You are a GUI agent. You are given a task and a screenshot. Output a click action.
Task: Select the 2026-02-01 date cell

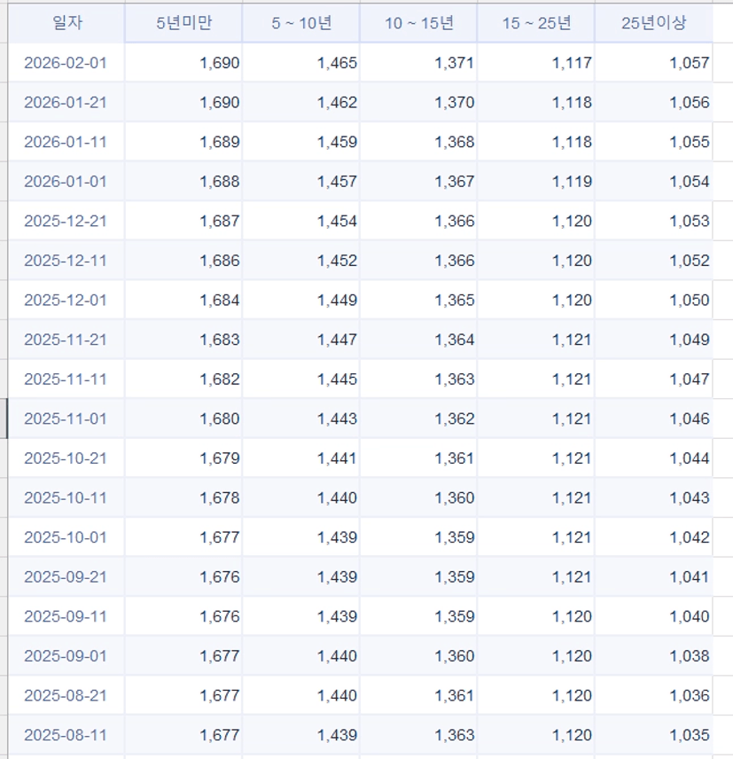point(66,63)
